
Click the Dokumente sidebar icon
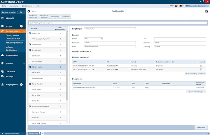click(2, 71)
